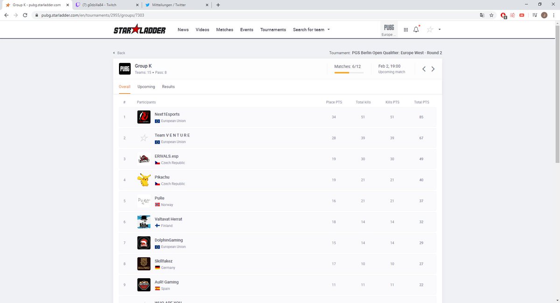The image size is (560, 303).
Task: Expand the profile dropdown arrow
Action: [x=440, y=29]
